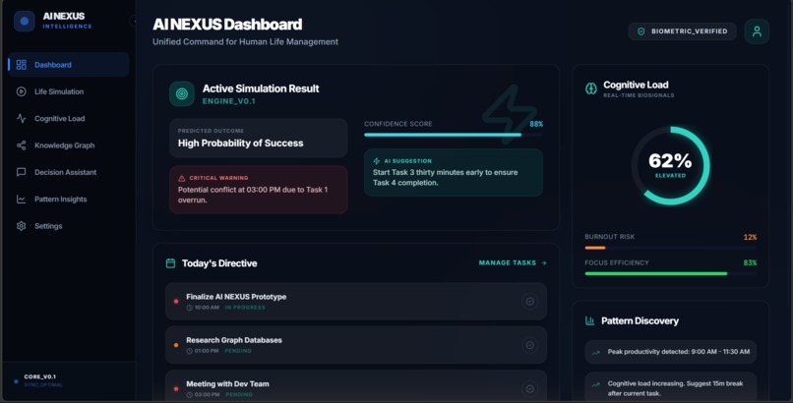Click the Peak productivity detected insight
The width and height of the screenshot is (793, 403).
pos(671,352)
